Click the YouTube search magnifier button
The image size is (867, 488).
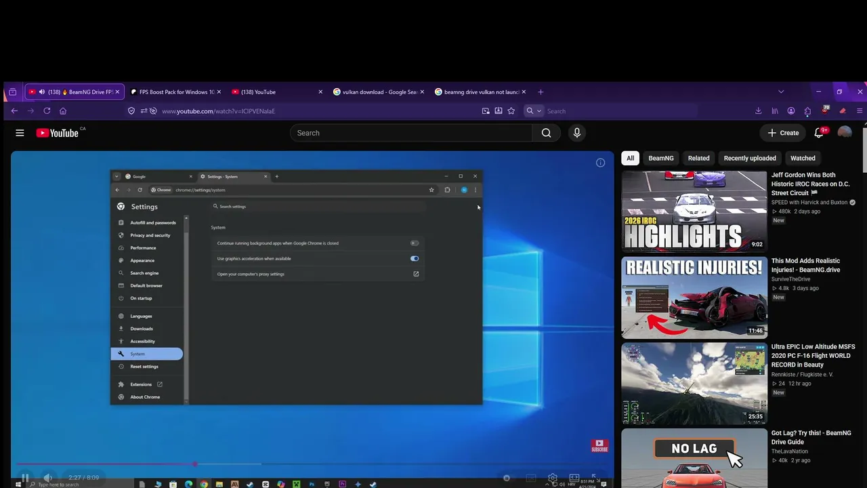pos(546,133)
